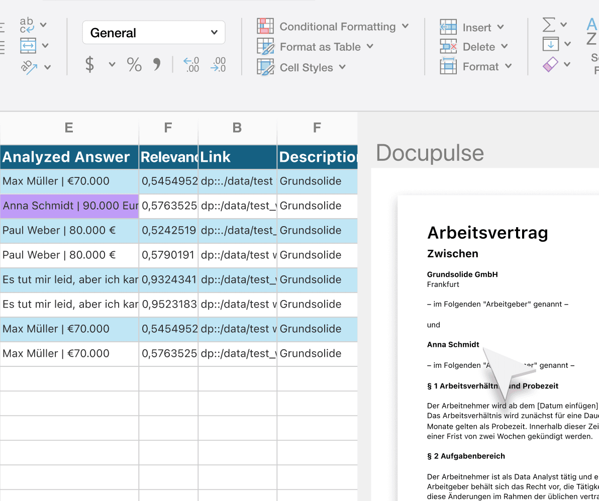Click the Fill down icon
Viewport: 599px width, 501px height.
coord(550,44)
